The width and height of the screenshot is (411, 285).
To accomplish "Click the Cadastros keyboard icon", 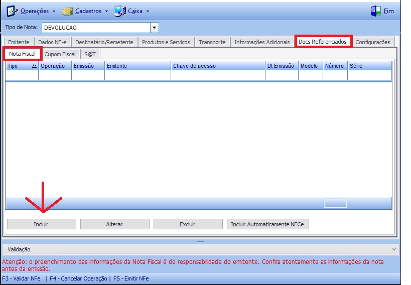I will coord(67,11).
